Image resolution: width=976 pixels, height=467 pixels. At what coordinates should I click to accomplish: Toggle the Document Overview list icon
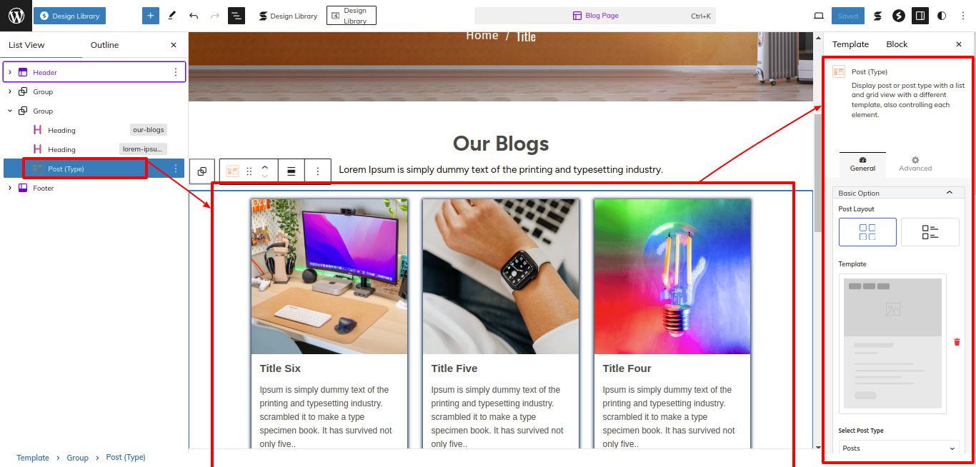click(236, 16)
